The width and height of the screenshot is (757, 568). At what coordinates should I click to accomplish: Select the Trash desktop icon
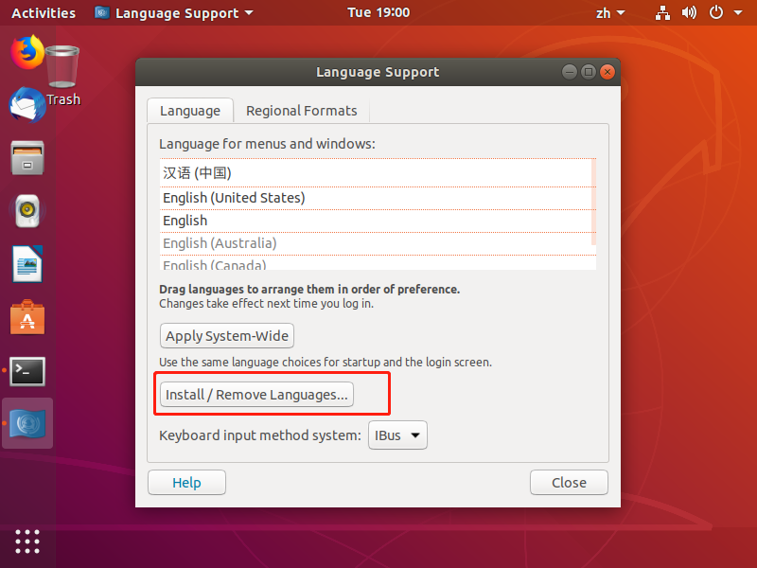pos(62,75)
